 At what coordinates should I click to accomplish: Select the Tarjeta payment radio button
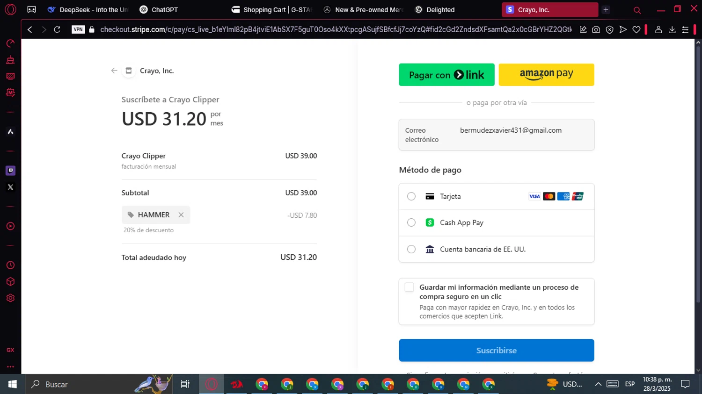411,196
